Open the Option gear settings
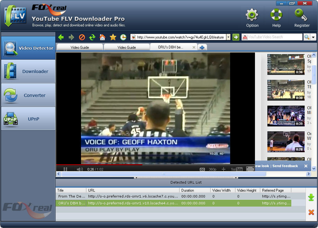The width and height of the screenshot is (318, 228). [252, 18]
